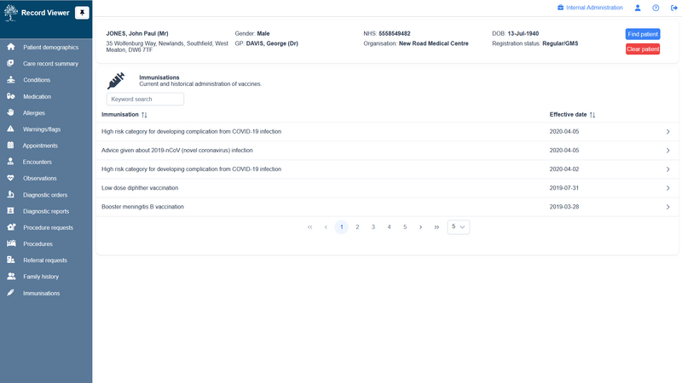Click Booster meningitis B vaccination text
Screen dimensions: 682x383
(142, 207)
